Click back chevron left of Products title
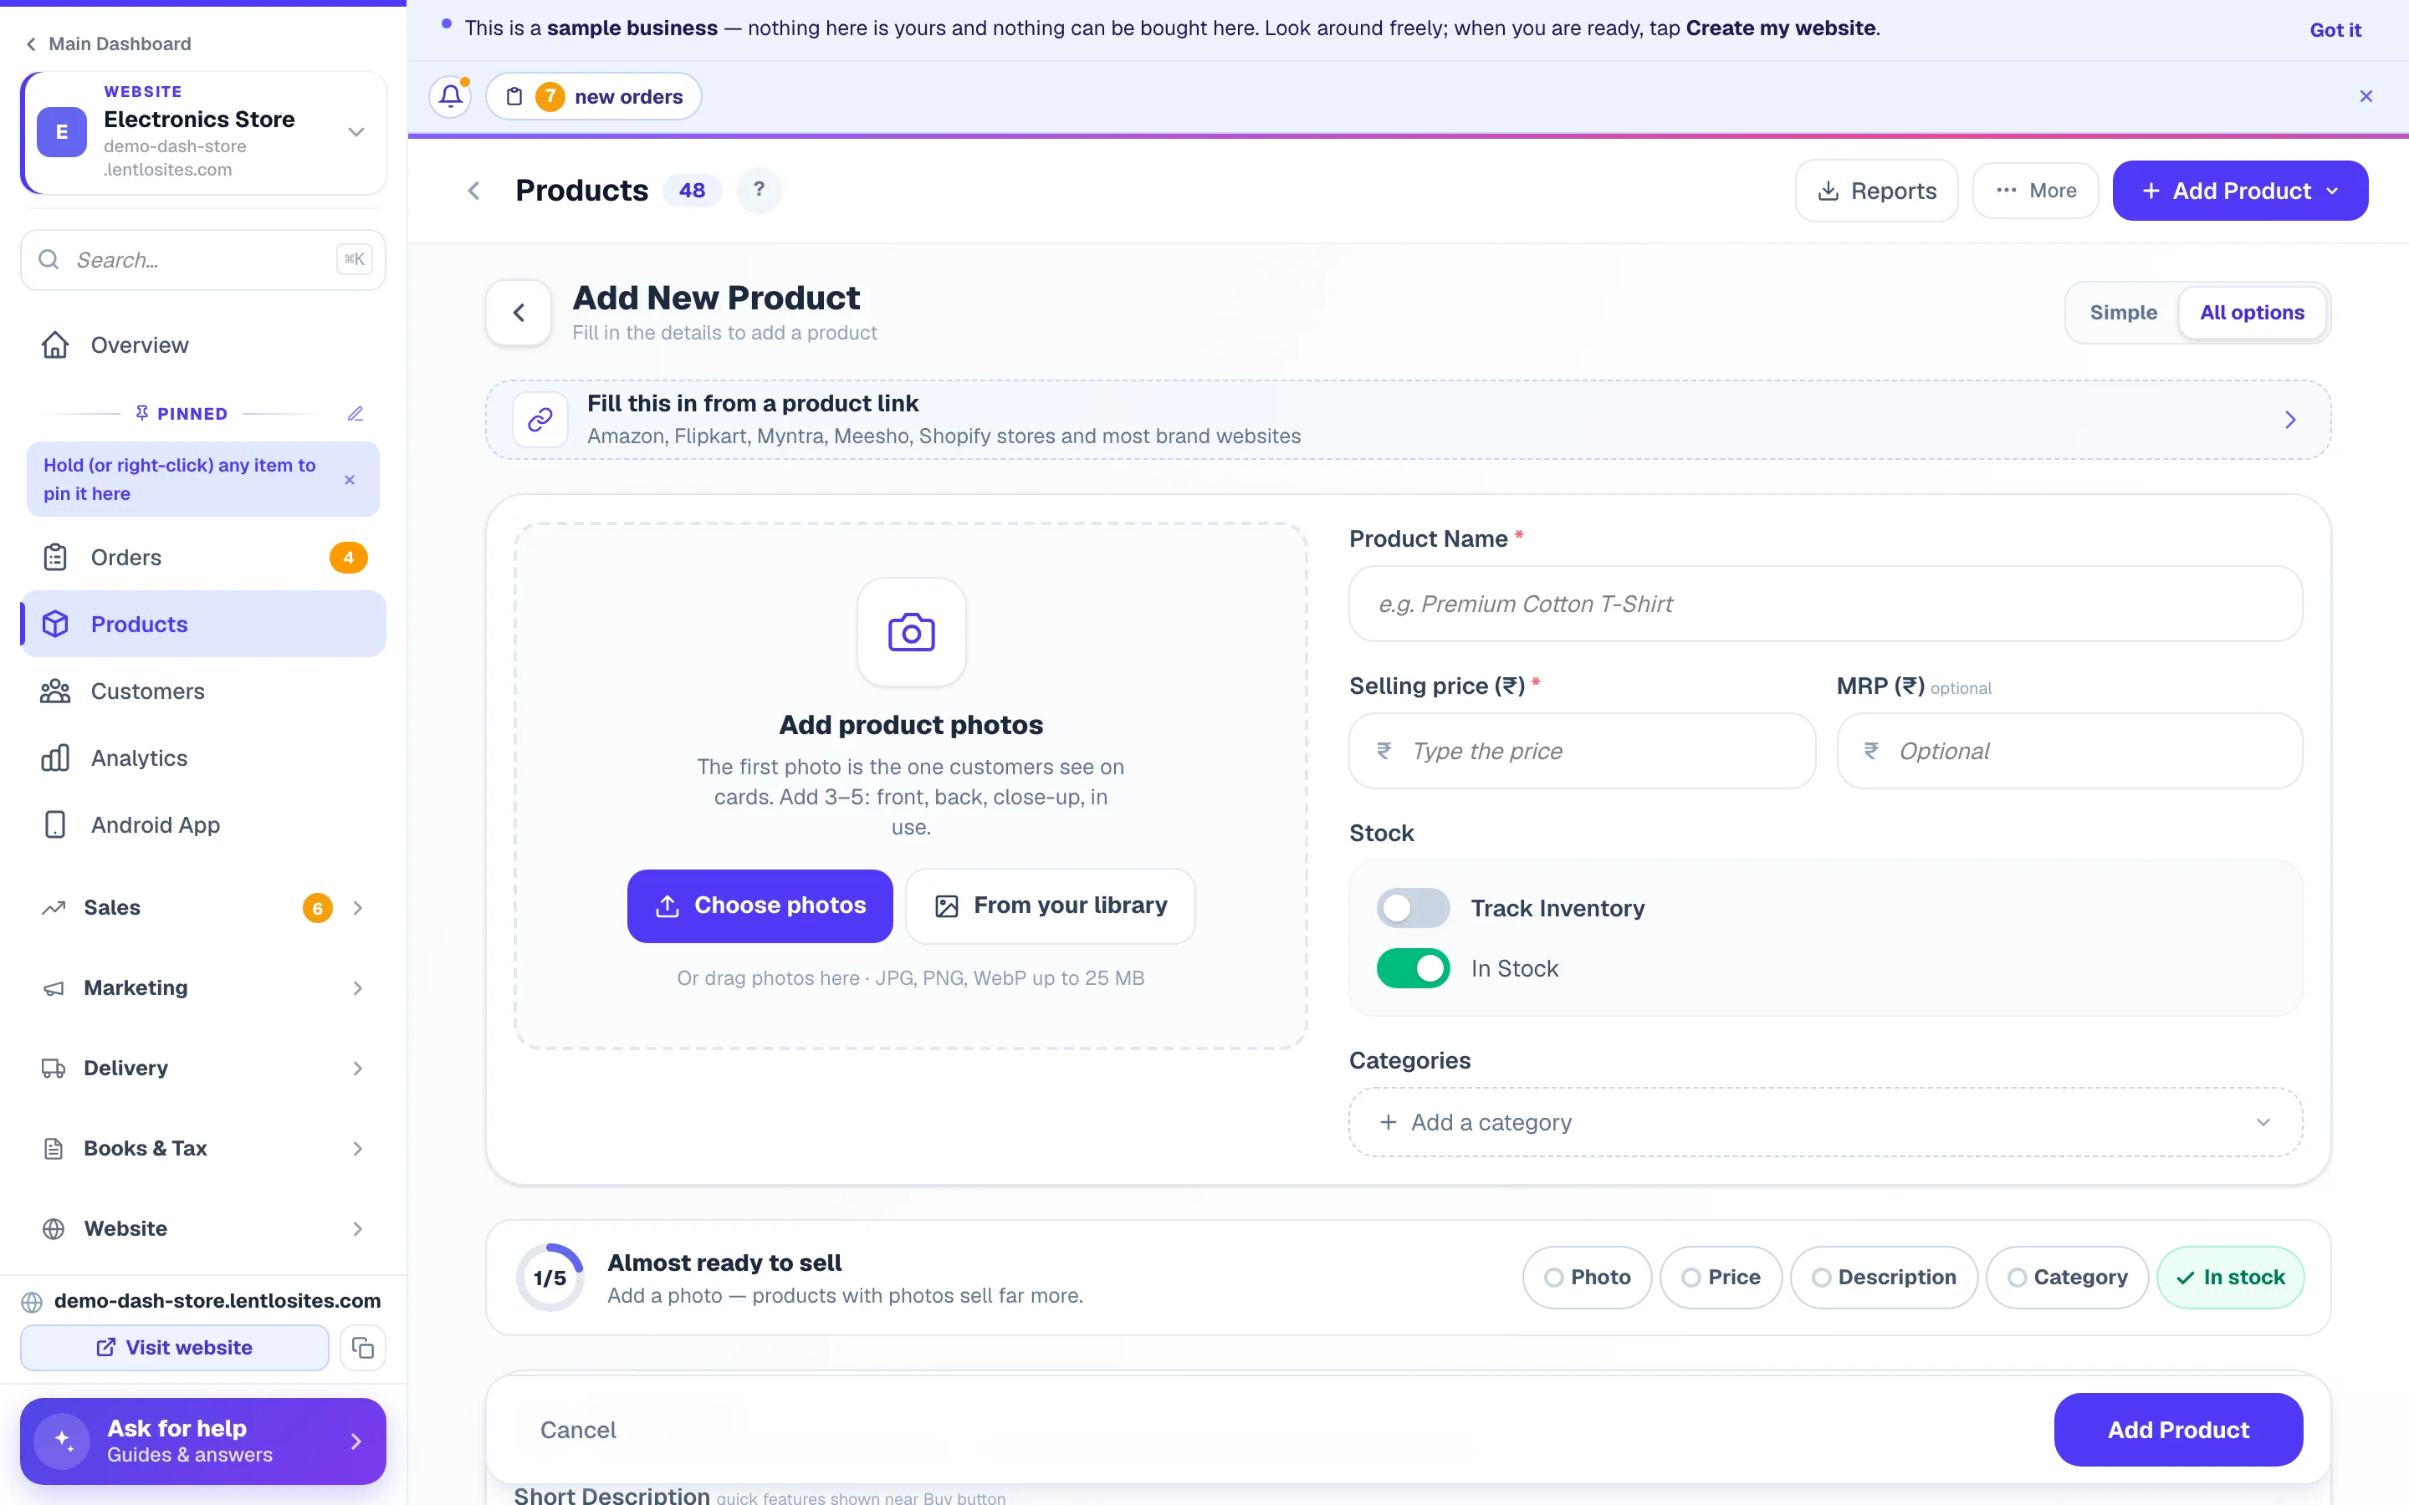The image size is (2409, 1505). [x=473, y=190]
